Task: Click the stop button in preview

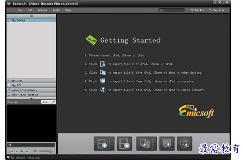Action: pyautogui.click(x=22, y=151)
